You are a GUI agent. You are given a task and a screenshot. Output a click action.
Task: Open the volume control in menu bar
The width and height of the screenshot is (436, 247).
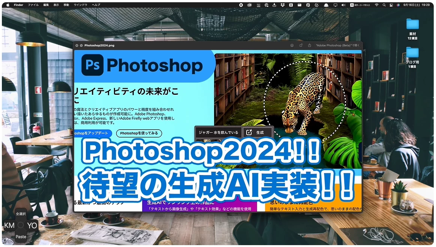click(343, 5)
